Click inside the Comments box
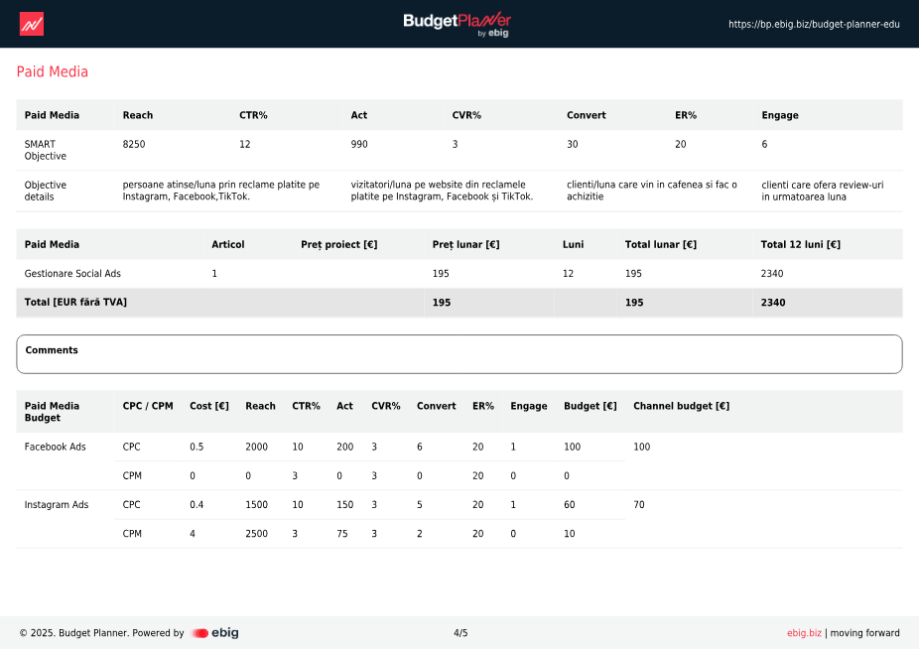Image resolution: width=919 pixels, height=649 pixels. pyautogui.click(x=459, y=354)
